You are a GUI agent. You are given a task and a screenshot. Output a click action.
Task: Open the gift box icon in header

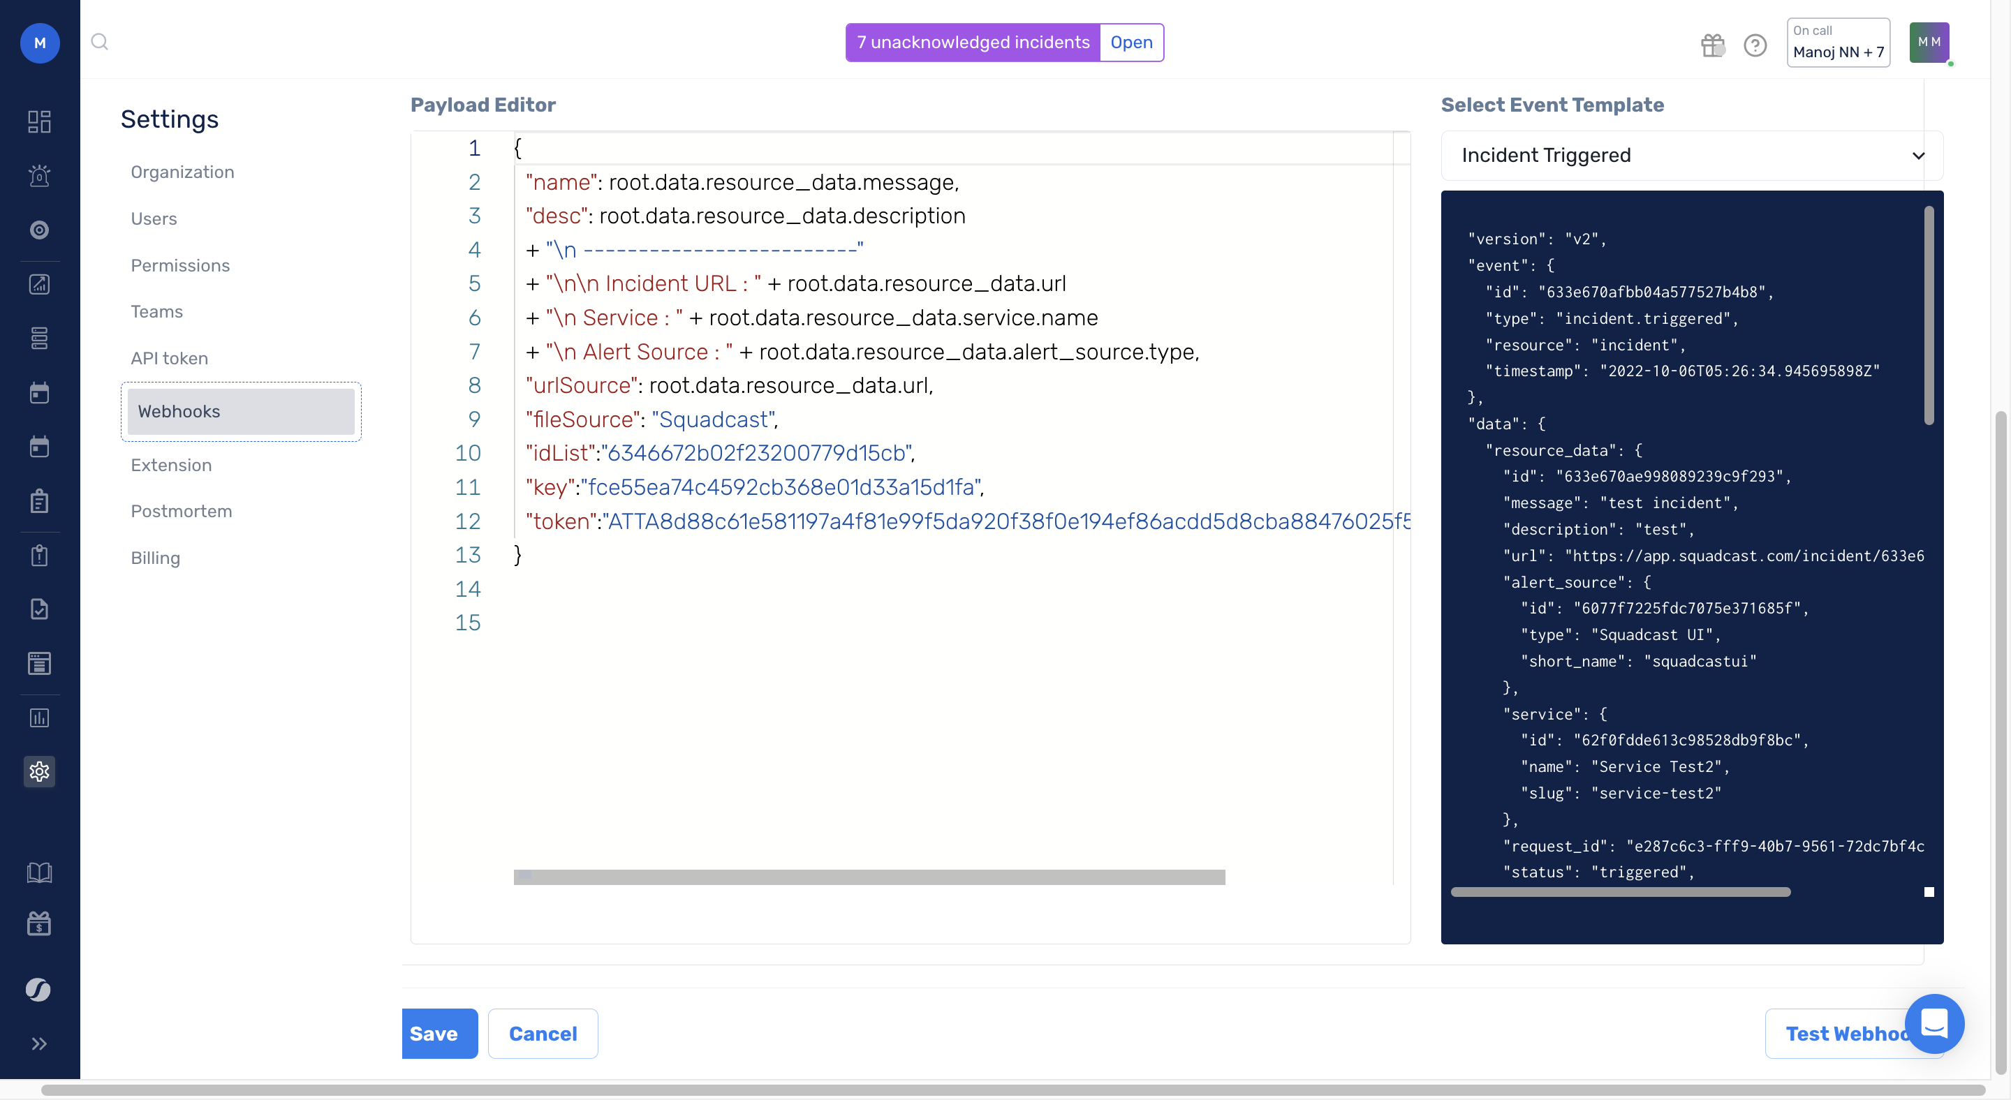tap(1713, 45)
